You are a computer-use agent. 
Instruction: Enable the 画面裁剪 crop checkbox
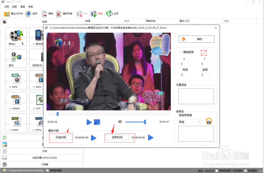tap(182, 52)
